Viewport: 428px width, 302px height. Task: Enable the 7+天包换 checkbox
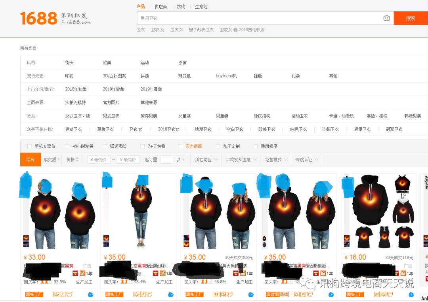pos(143,146)
